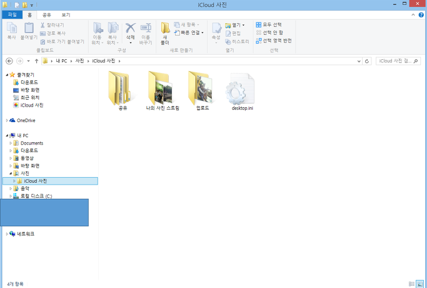Open the 새 항목 (New item) dropdown
The height and width of the screenshot is (288, 427).
click(187, 25)
